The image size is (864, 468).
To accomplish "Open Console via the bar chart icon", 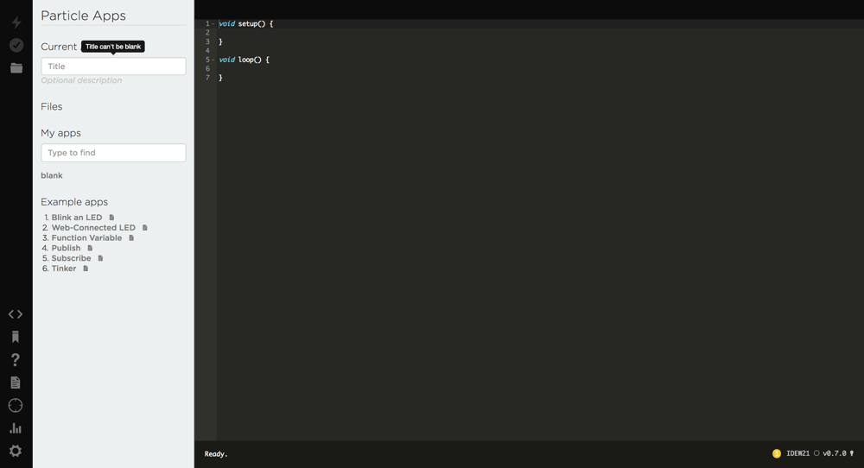I will (x=16, y=428).
